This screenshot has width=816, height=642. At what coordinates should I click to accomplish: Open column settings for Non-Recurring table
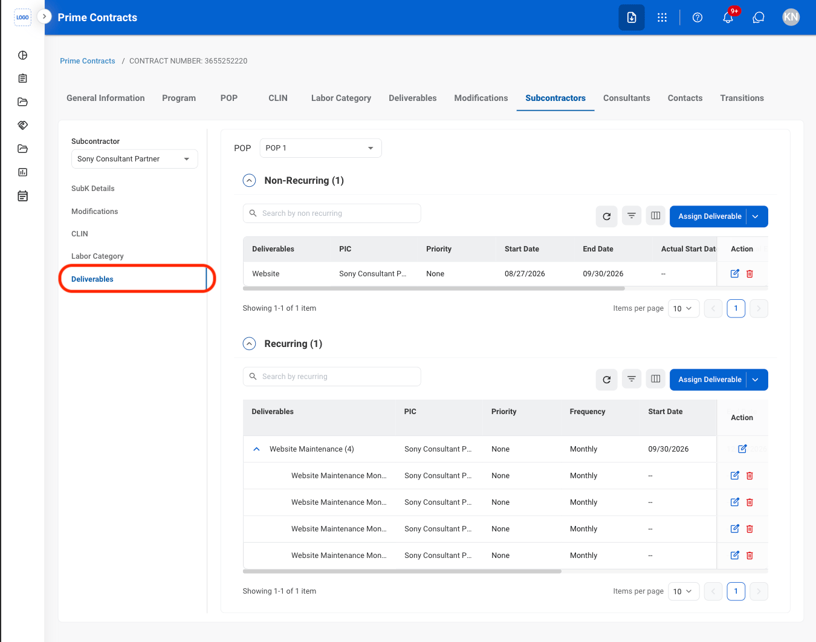[x=656, y=216]
